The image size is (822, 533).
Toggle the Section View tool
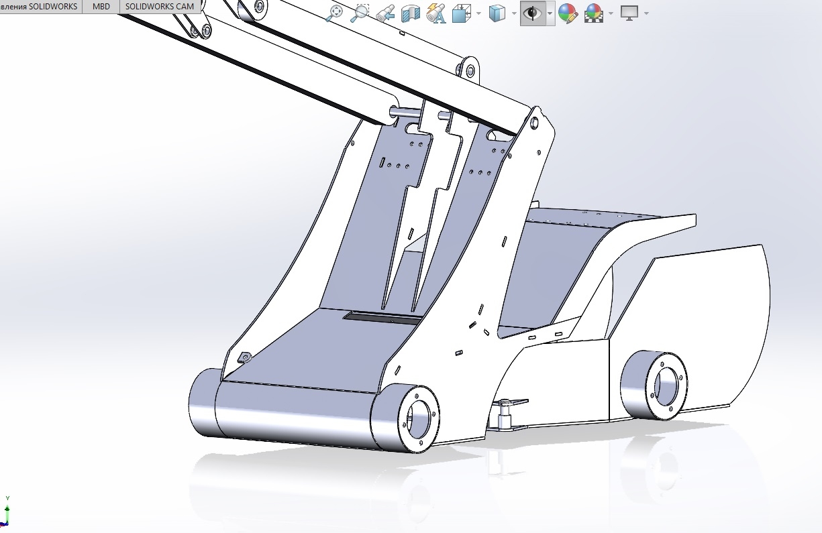tap(410, 13)
